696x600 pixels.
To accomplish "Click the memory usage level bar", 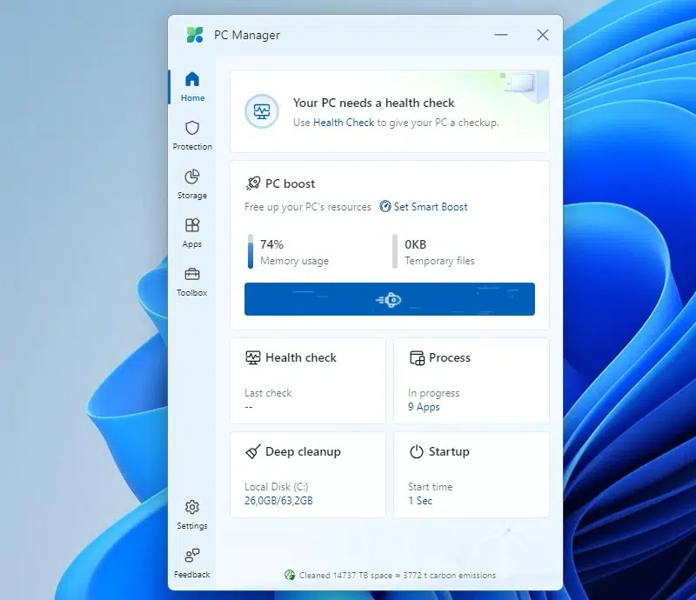I will click(x=251, y=251).
